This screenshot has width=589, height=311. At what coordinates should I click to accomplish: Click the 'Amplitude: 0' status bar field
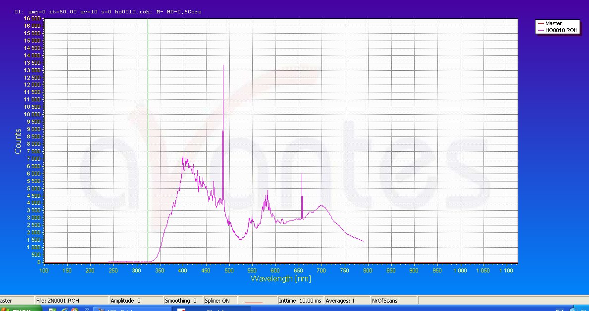[x=136, y=301]
